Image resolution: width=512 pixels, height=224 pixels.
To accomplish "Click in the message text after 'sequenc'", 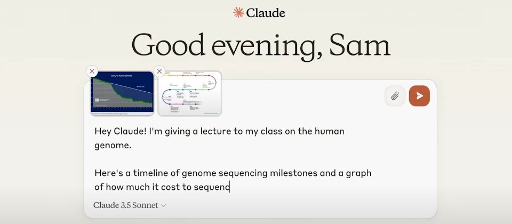I will (230, 187).
